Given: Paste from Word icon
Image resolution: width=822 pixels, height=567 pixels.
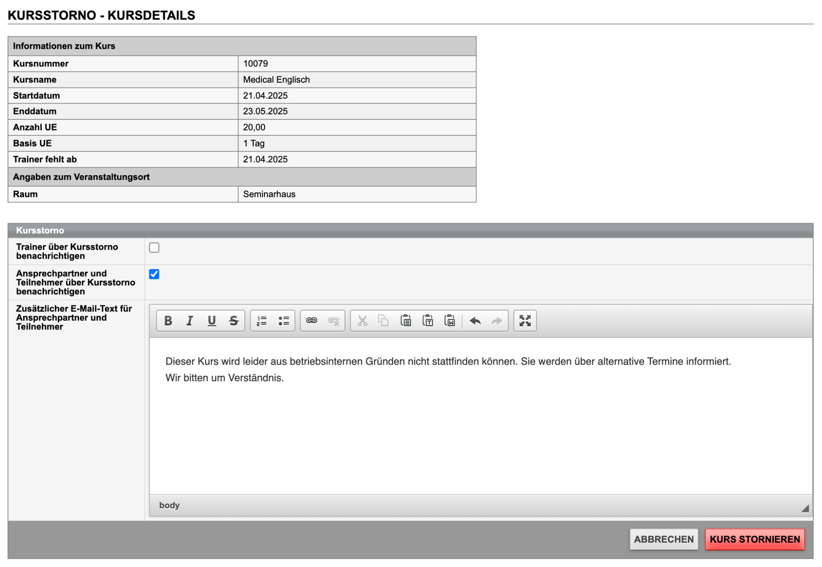Looking at the screenshot, I should 450,321.
